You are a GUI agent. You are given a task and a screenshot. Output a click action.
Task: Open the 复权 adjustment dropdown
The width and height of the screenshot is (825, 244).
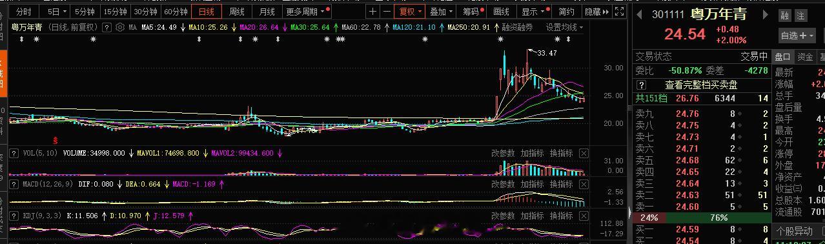click(410, 12)
